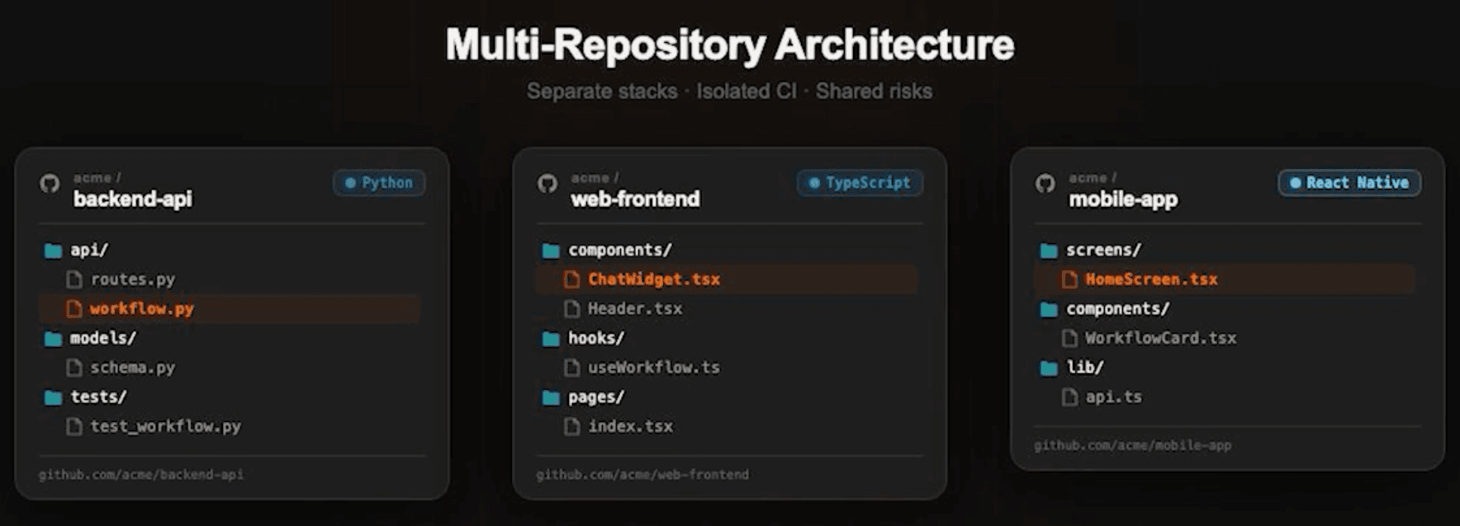Expand the api/ folder in backend-api

[54, 250]
